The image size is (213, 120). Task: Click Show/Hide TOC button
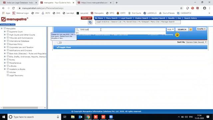coord(8,24)
